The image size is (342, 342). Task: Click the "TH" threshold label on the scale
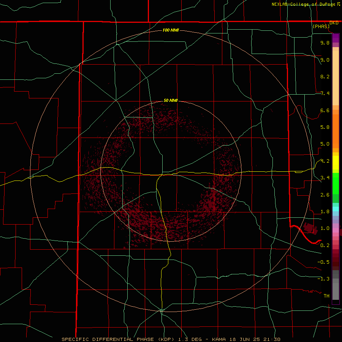(326, 296)
